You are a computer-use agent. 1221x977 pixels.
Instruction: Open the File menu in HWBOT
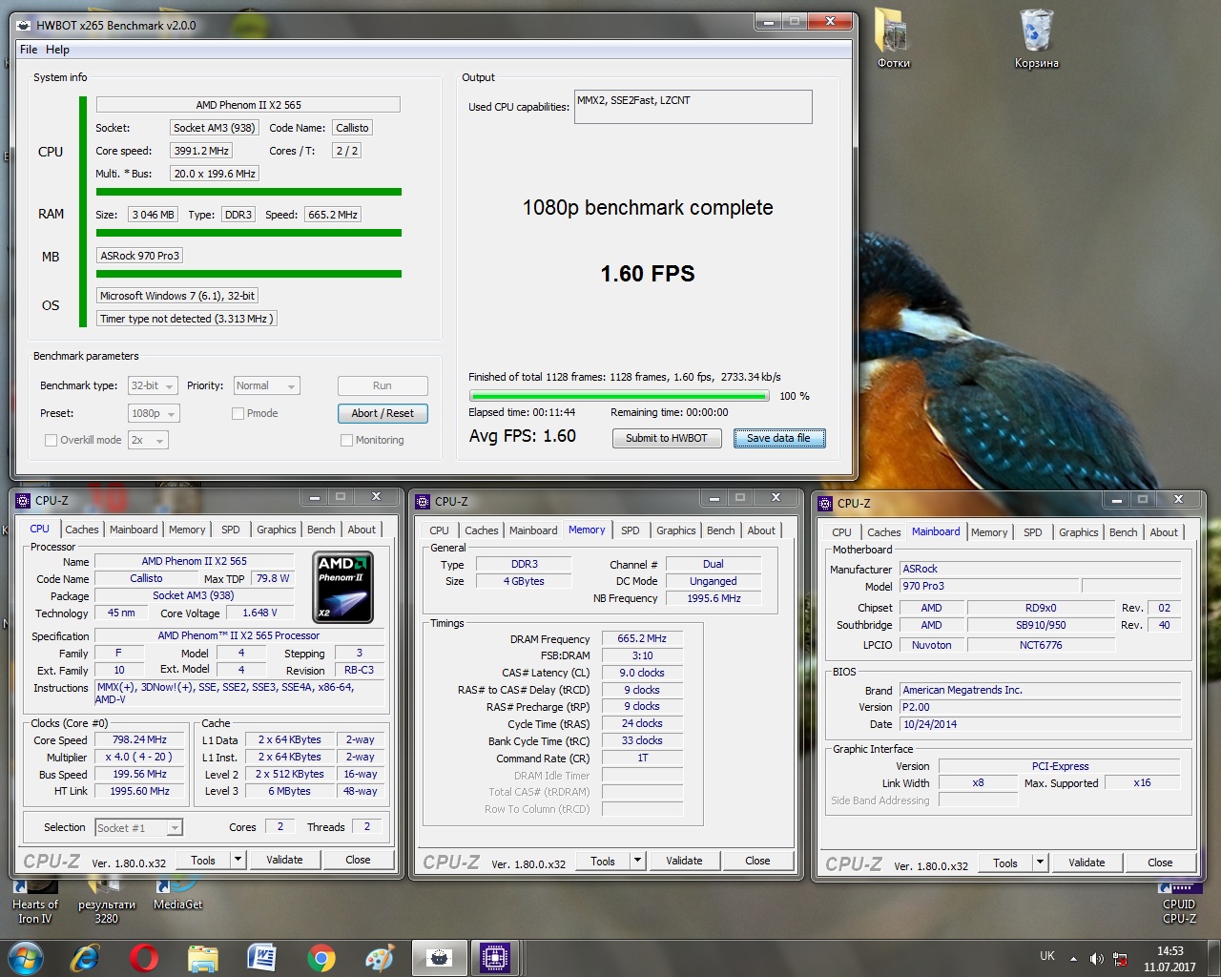29,50
